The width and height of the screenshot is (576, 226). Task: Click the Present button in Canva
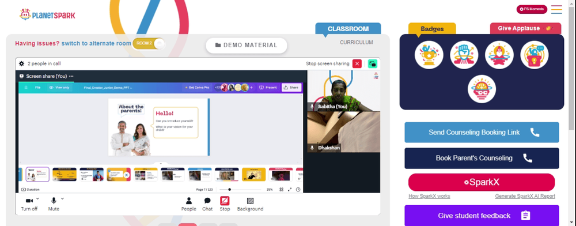click(x=268, y=88)
